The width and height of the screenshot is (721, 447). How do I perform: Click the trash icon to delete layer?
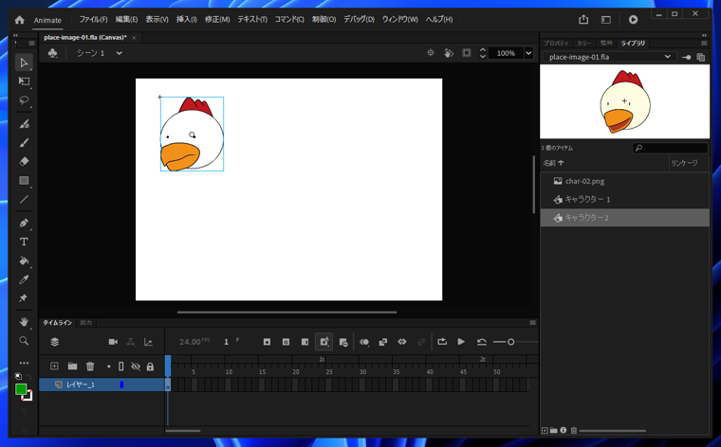[x=90, y=367]
